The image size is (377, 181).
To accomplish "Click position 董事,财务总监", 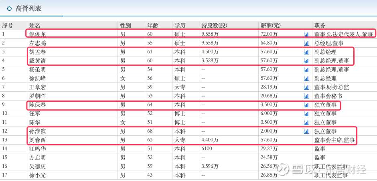I will [x=332, y=87].
